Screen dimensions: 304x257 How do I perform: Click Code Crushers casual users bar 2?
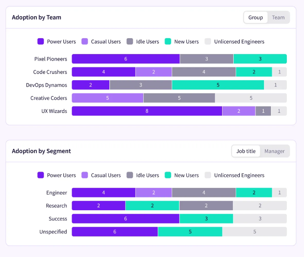coord(154,72)
